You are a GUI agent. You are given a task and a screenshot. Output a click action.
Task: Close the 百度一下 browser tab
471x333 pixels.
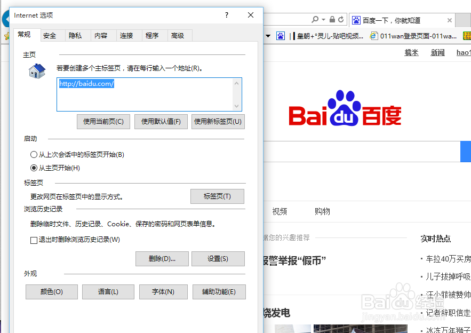(x=449, y=20)
